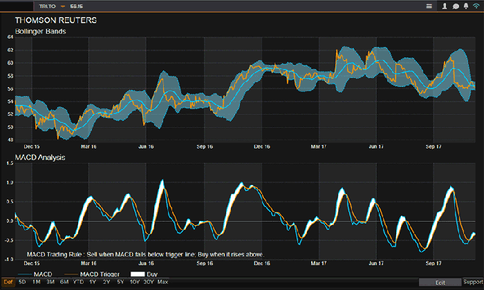Switch chart to 5Y range
484x290 pixels.
click(120, 282)
